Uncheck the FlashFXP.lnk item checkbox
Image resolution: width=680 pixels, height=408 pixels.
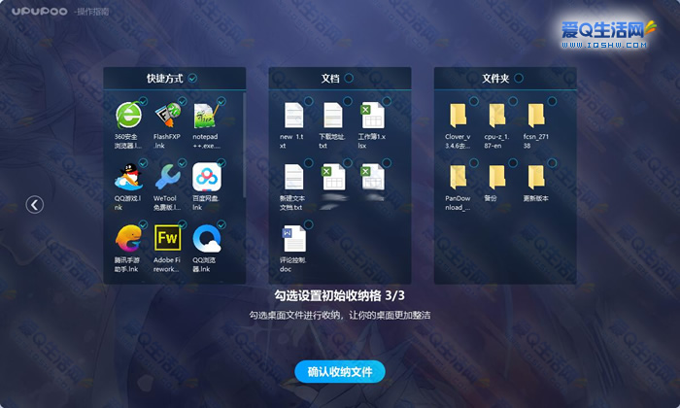coord(183,101)
